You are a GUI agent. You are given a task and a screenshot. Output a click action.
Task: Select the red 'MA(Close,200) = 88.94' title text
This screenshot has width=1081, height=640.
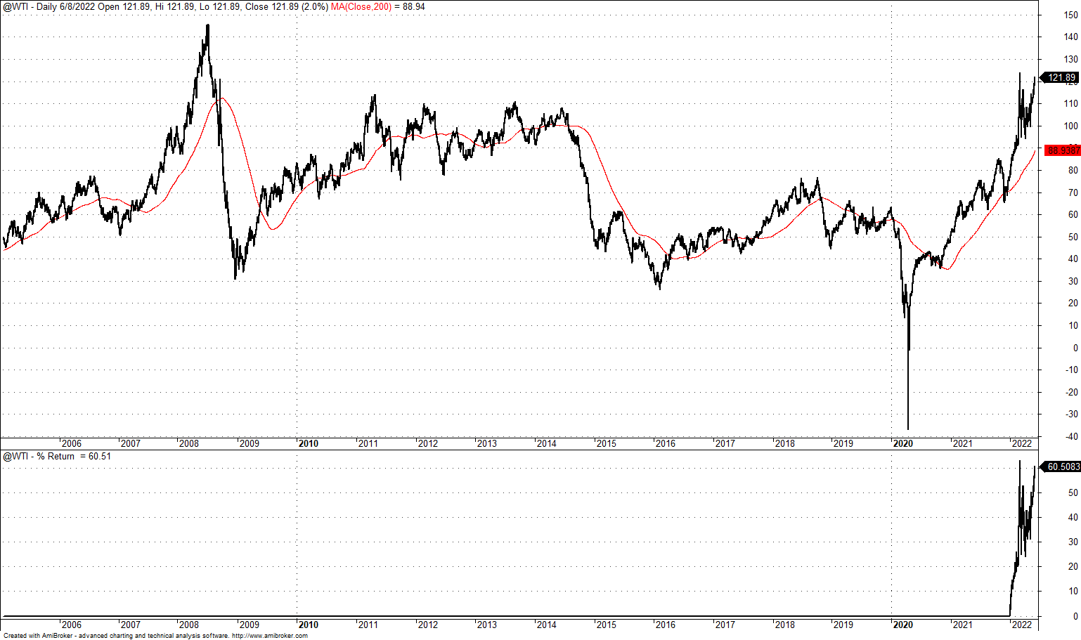(x=378, y=6)
